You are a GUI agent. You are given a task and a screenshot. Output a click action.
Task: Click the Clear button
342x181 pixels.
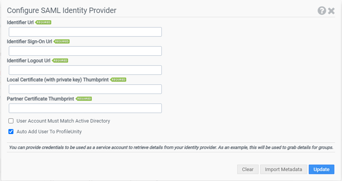coord(248,169)
